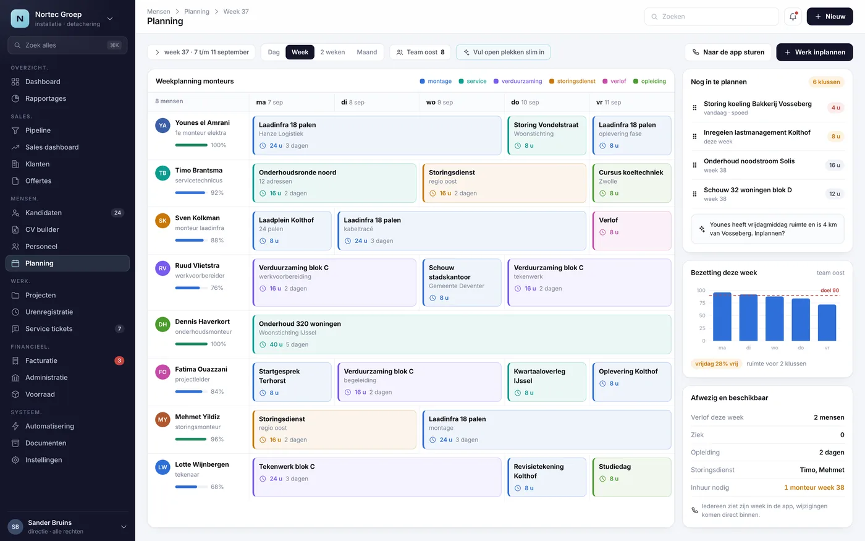
Task: Open the notifications bell
Action: (x=793, y=17)
